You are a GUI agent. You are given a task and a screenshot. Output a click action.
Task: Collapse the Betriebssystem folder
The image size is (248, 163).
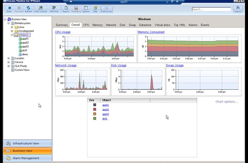pyautogui.click(x=9, y=23)
